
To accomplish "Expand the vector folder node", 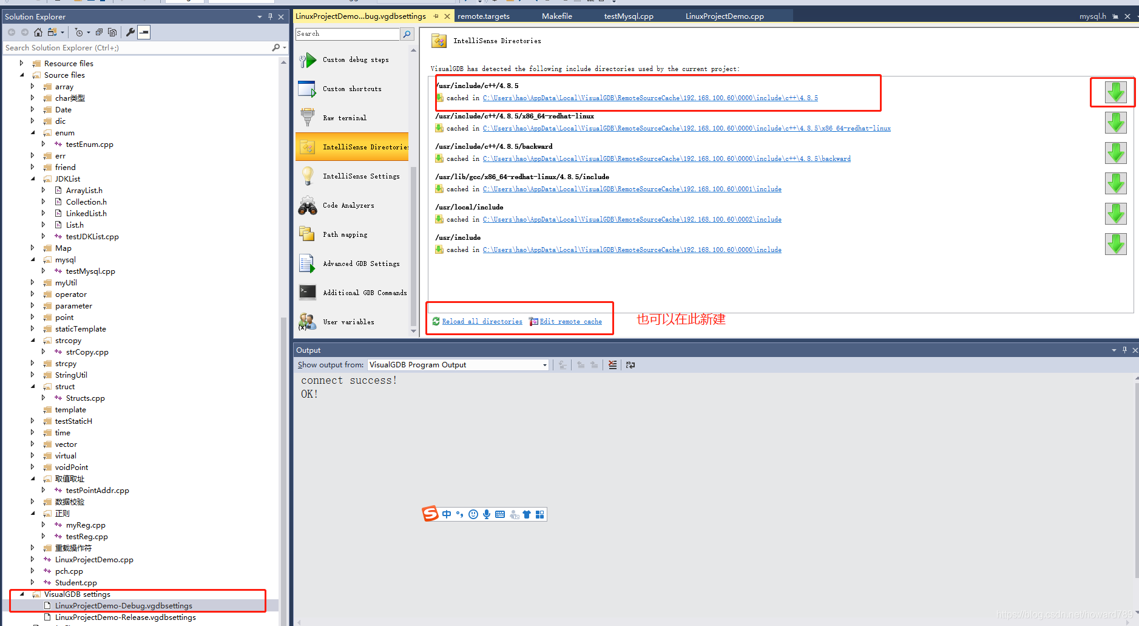I will pos(33,444).
